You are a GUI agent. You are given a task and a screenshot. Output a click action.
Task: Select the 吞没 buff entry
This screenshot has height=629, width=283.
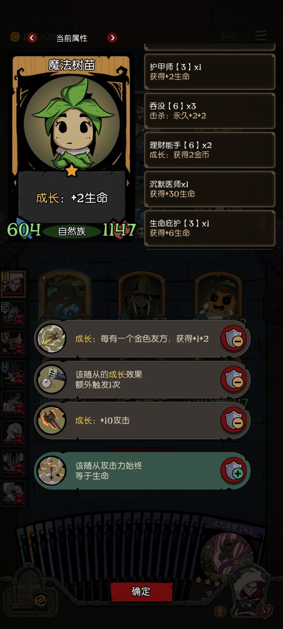pyautogui.click(x=209, y=111)
